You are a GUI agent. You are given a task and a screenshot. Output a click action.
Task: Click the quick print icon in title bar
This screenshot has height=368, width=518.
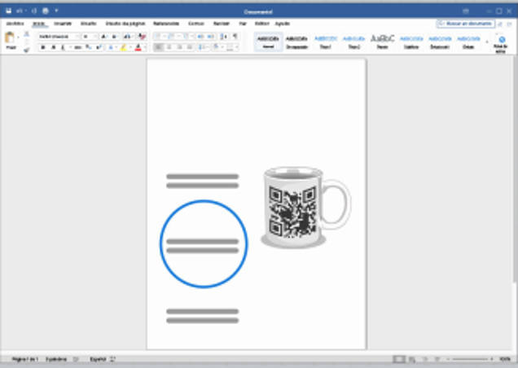[x=45, y=11]
